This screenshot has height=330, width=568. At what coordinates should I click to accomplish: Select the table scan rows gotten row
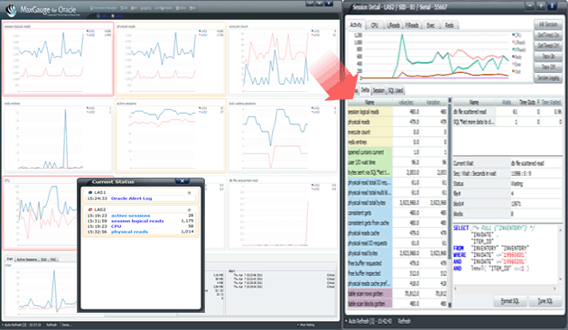click(397, 293)
